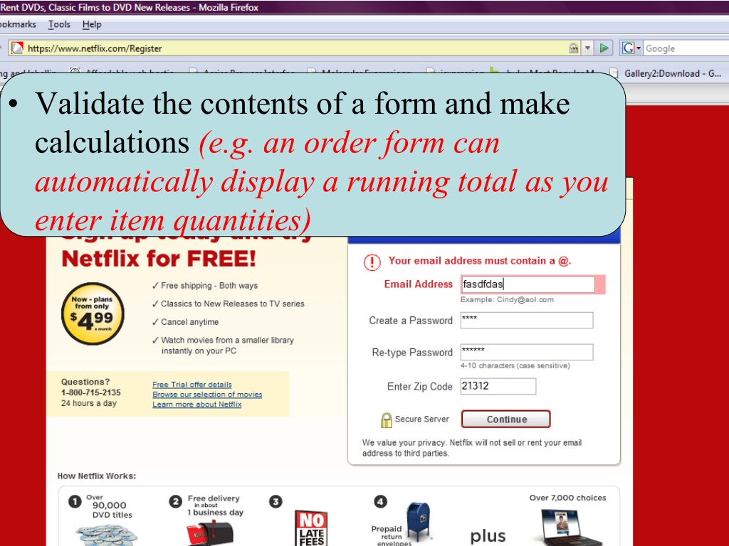
Task: Click the phone number 1-800-715-2135
Action: 90,392
